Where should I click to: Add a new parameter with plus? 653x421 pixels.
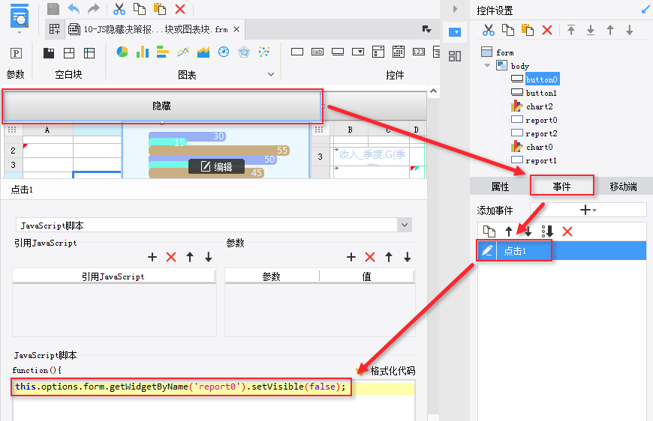(351, 257)
